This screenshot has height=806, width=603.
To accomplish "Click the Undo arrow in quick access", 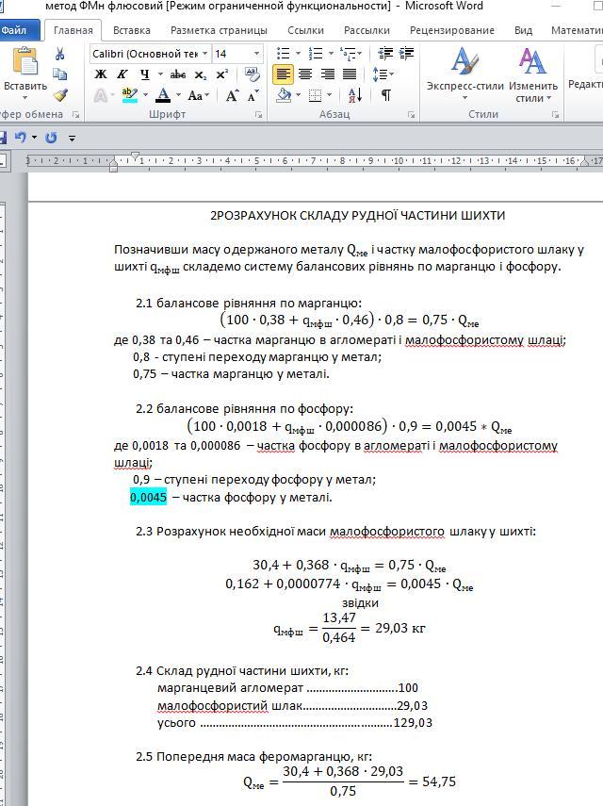I will [20, 138].
